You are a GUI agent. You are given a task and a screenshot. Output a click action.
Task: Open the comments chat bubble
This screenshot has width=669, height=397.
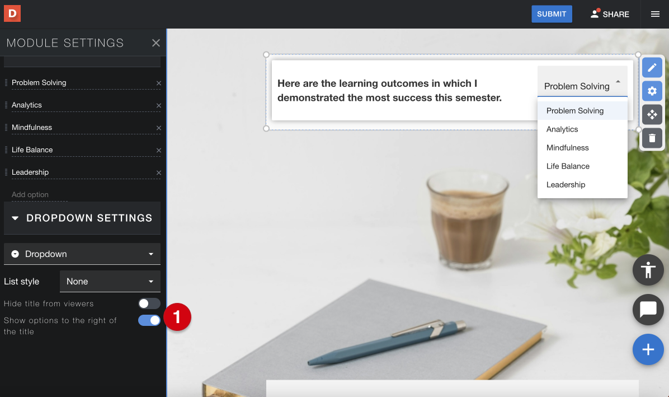click(x=648, y=310)
